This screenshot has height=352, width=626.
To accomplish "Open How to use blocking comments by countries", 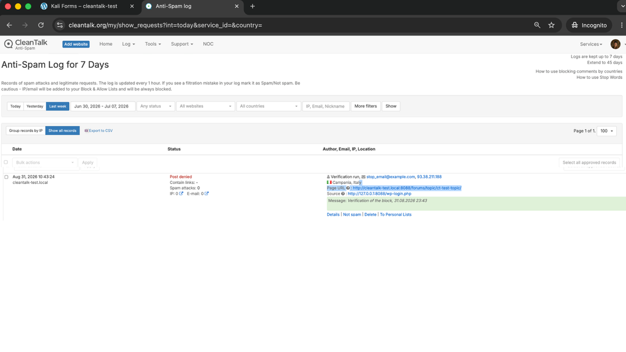I will (579, 71).
